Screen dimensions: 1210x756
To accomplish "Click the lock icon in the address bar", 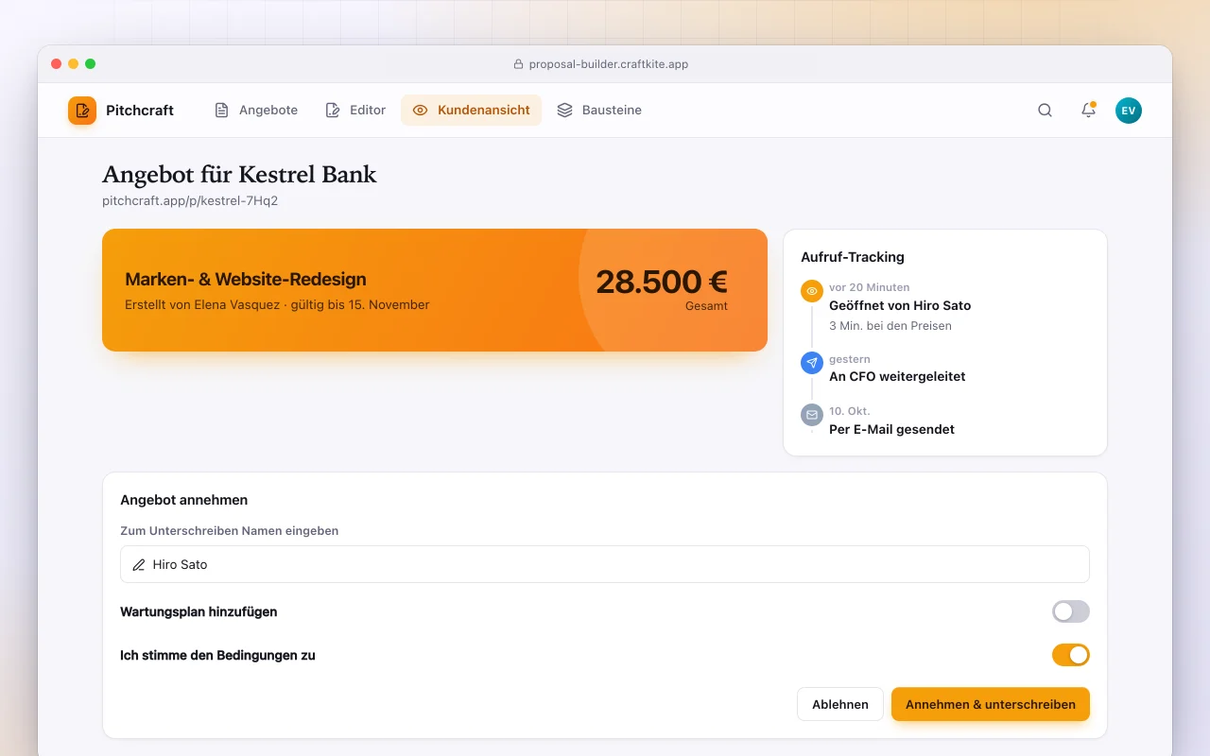I will point(518,64).
